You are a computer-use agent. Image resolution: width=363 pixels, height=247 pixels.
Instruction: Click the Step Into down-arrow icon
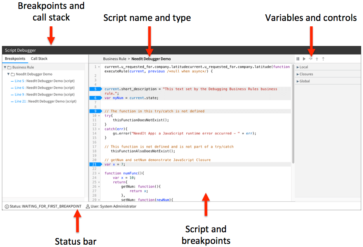(317, 59)
